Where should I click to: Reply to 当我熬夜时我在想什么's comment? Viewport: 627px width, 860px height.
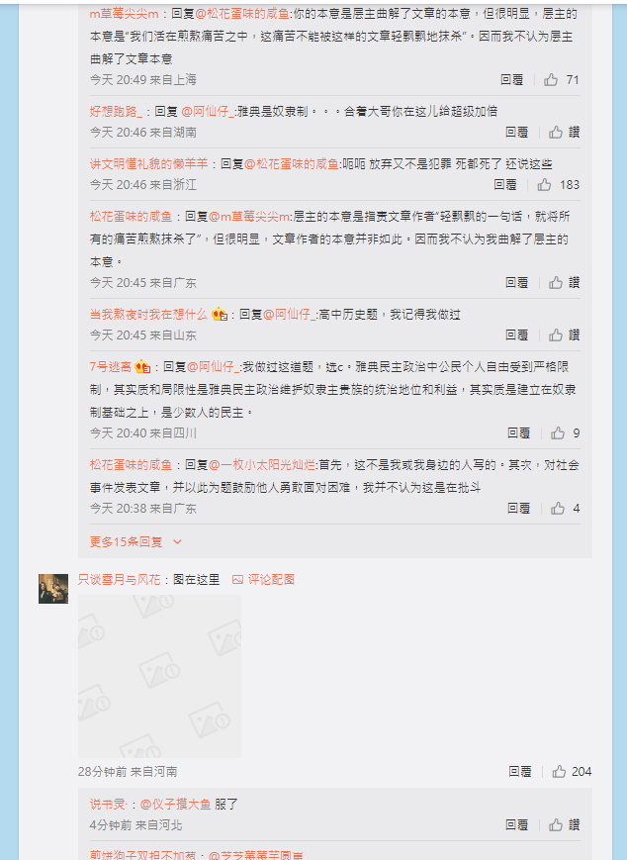point(516,335)
